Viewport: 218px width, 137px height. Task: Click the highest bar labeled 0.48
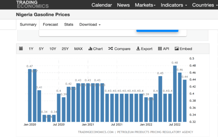pos(175,94)
